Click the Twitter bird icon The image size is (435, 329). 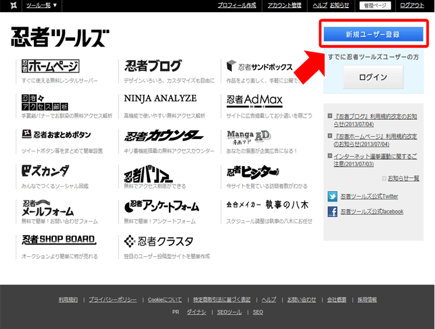(333, 196)
